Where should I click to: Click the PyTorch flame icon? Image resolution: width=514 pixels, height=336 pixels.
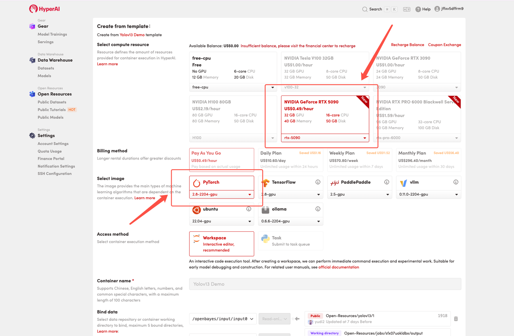tap(196, 183)
